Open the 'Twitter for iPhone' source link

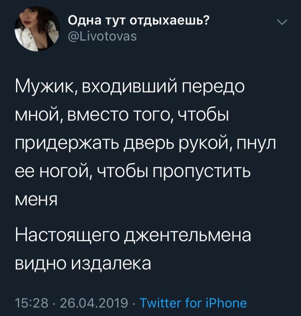[x=193, y=303]
